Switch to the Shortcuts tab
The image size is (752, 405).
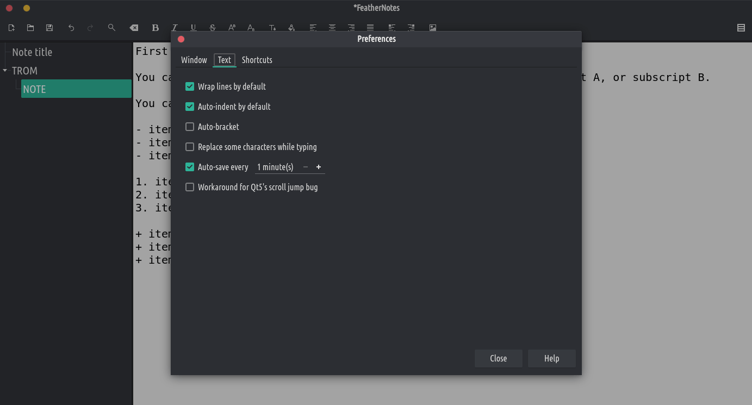(257, 60)
